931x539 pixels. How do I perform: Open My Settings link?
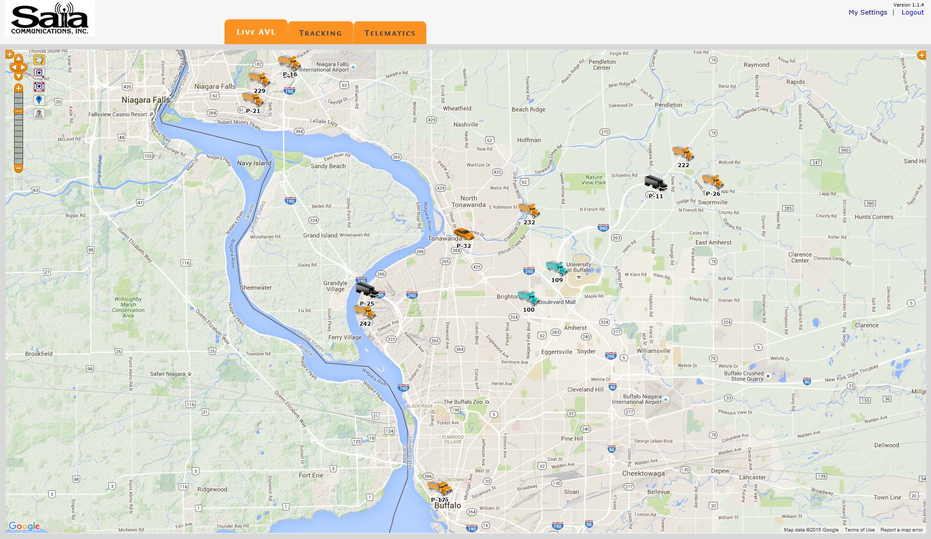tap(868, 12)
